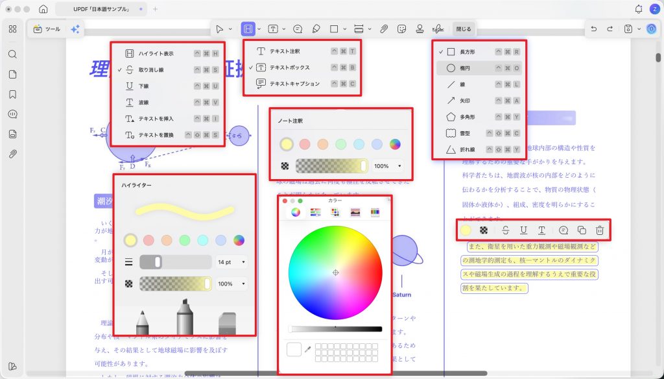Select 雲型 in the shapes menu
Image resolution: width=664 pixels, height=379 pixels.
479,133
